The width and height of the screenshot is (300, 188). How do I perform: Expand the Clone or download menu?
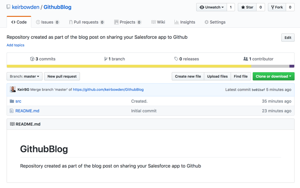273,76
